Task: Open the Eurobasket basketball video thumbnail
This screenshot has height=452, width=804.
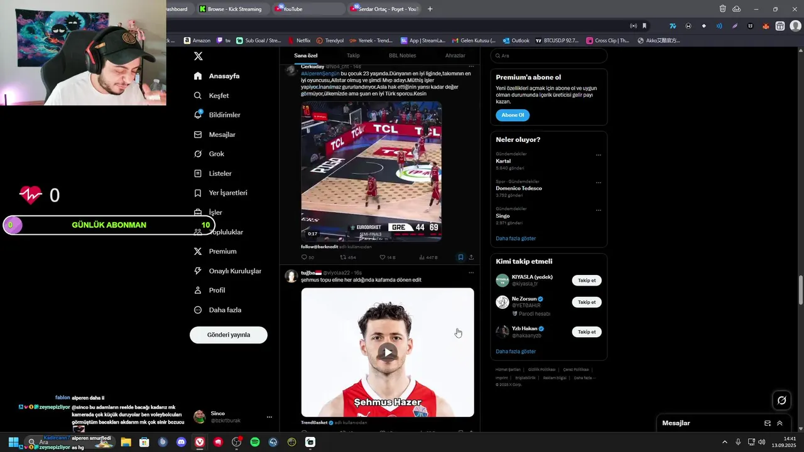Action: coord(371,171)
